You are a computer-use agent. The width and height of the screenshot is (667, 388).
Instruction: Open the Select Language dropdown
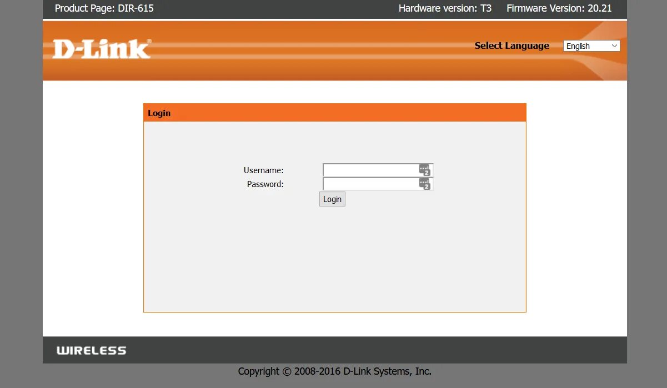591,46
